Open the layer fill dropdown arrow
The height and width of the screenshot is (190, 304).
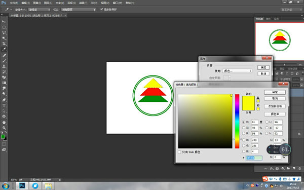point(301,85)
